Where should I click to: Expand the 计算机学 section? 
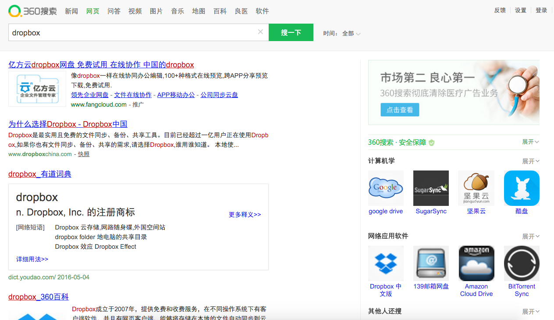point(530,161)
